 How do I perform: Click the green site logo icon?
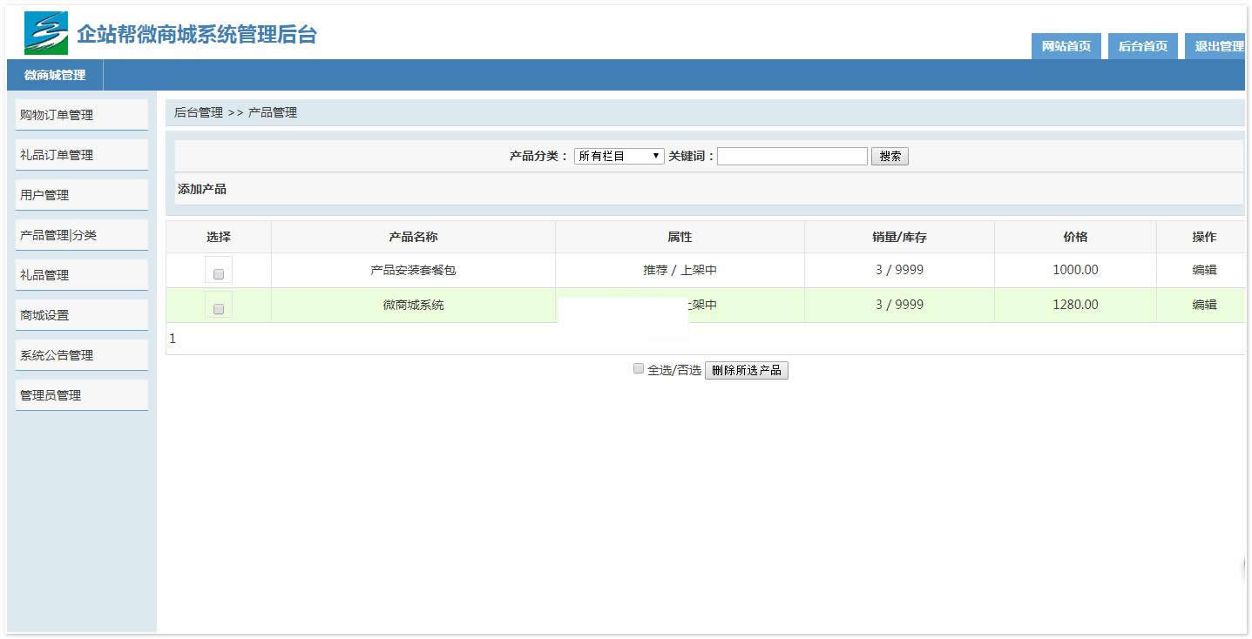click(x=46, y=33)
